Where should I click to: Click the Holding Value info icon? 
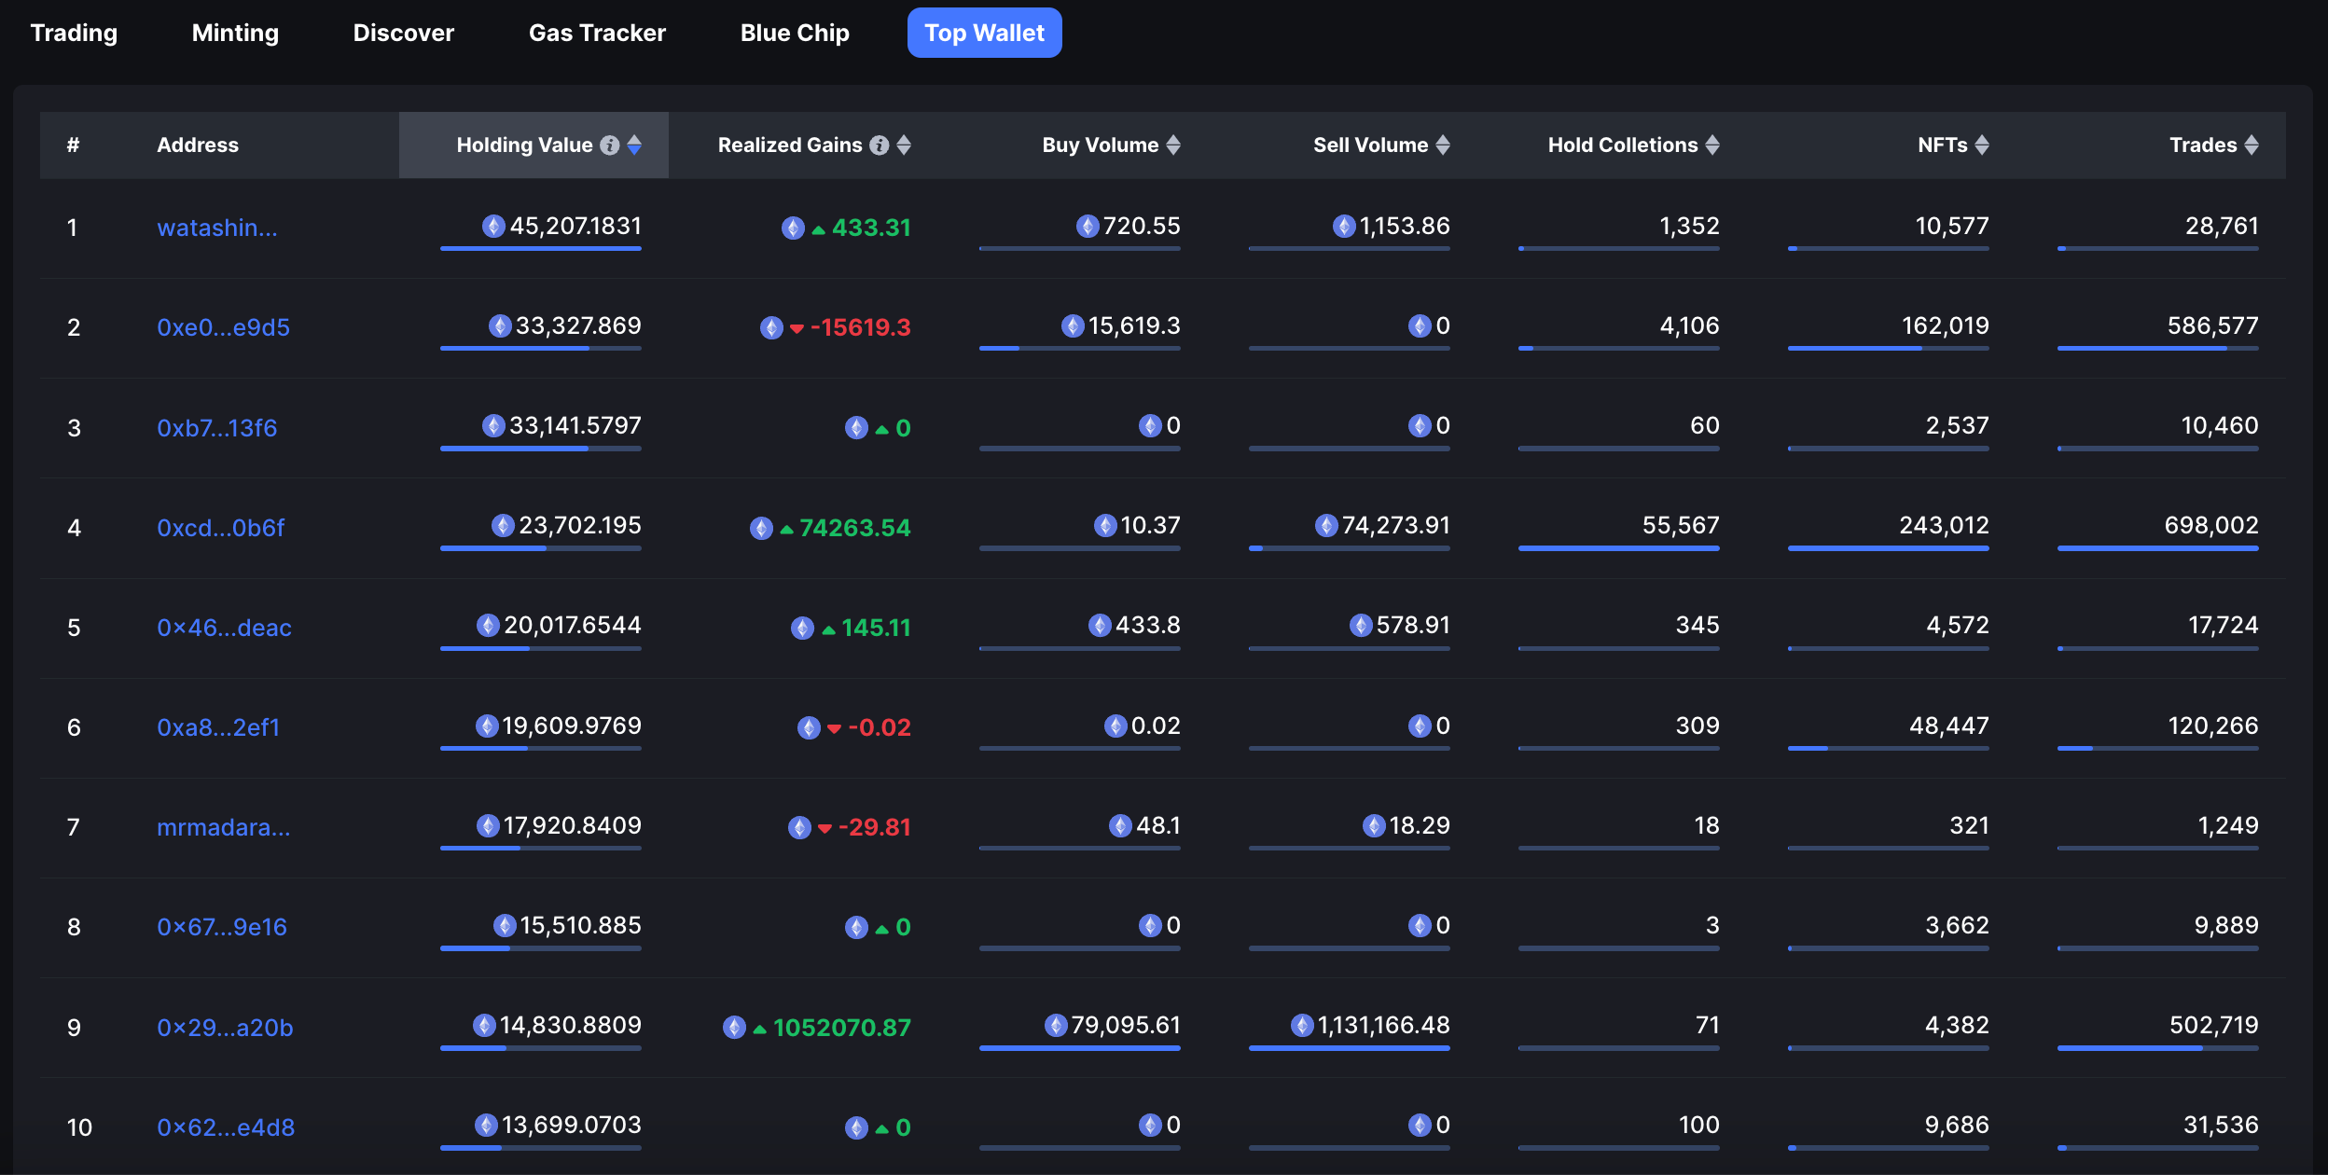pyautogui.click(x=609, y=145)
